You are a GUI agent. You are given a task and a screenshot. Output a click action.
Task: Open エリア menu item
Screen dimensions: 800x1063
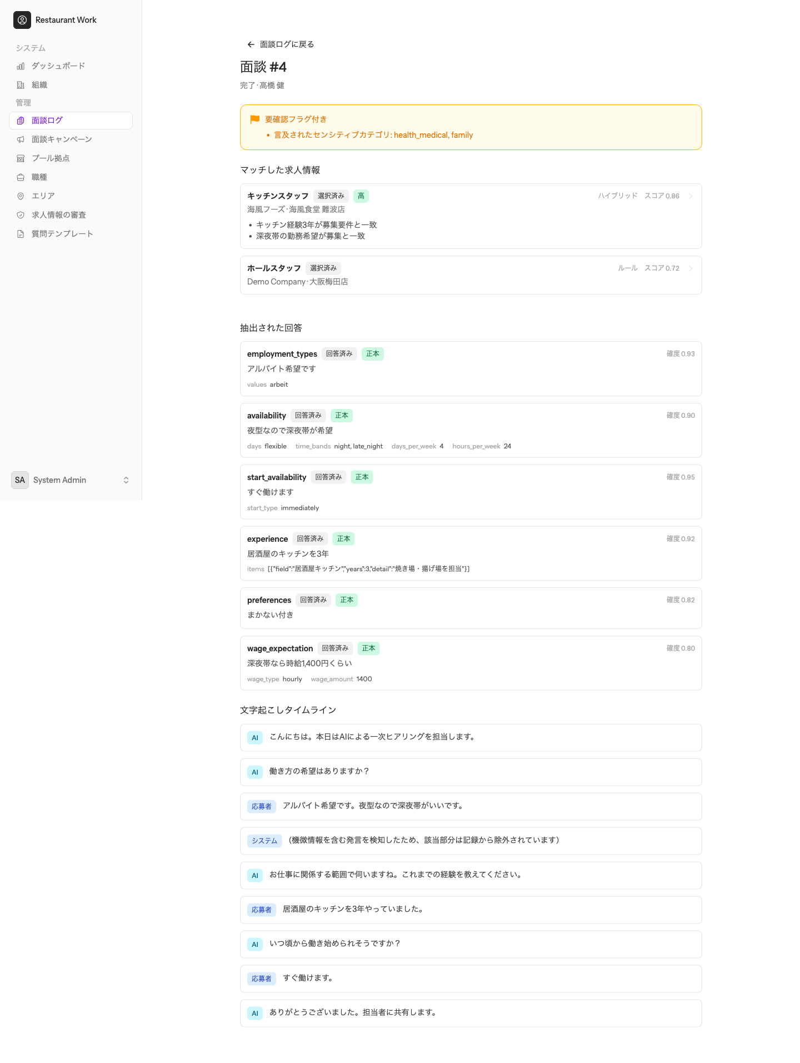pos(71,196)
